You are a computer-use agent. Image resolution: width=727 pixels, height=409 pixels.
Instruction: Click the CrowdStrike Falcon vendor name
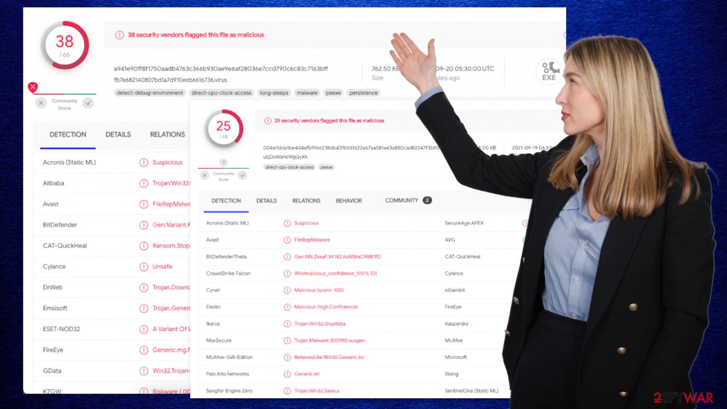pos(228,273)
